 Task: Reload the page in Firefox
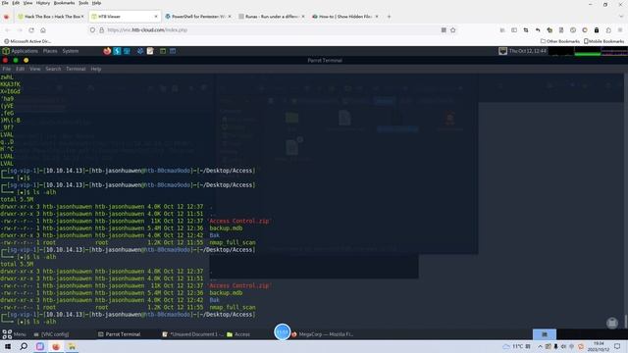tap(31, 30)
